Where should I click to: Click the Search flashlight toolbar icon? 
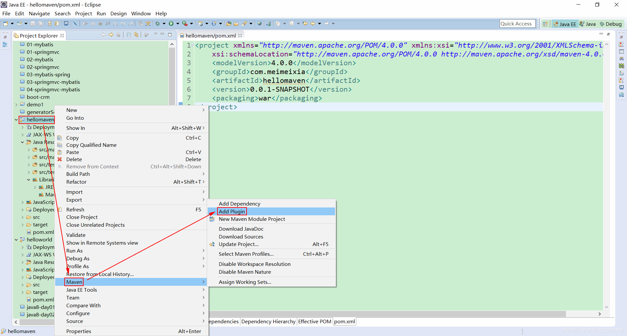click(x=244, y=23)
